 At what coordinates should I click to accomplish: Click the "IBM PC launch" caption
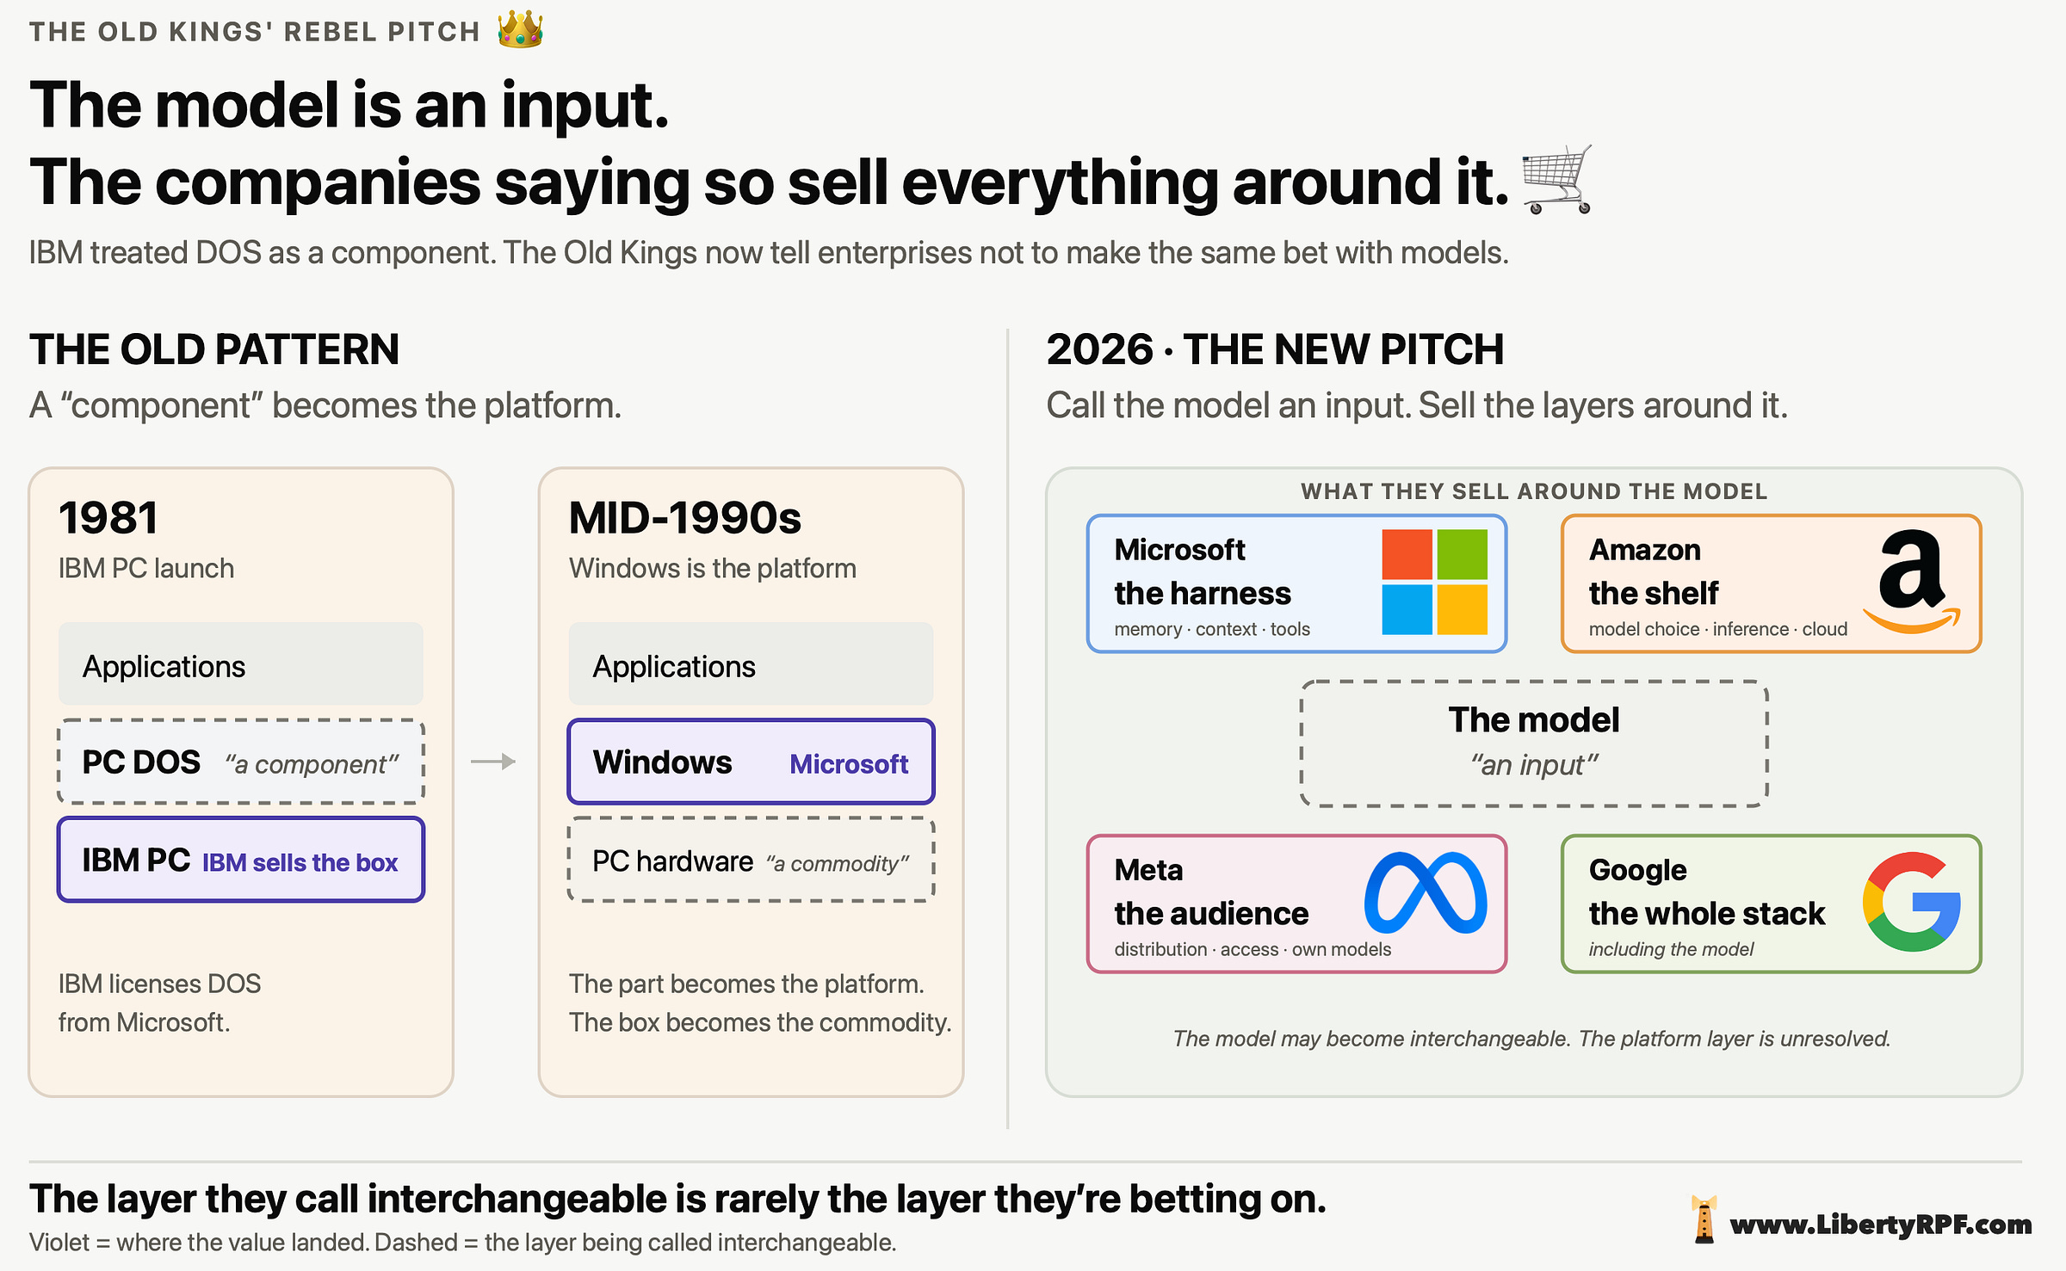tap(146, 569)
